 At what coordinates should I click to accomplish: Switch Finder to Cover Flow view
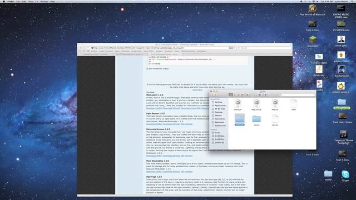pyautogui.click(x=242, y=95)
